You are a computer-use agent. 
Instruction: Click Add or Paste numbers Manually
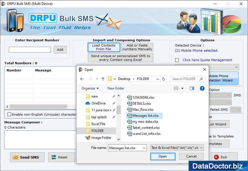click(x=137, y=47)
